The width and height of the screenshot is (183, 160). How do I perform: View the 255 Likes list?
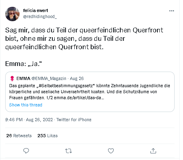(x=48, y=136)
